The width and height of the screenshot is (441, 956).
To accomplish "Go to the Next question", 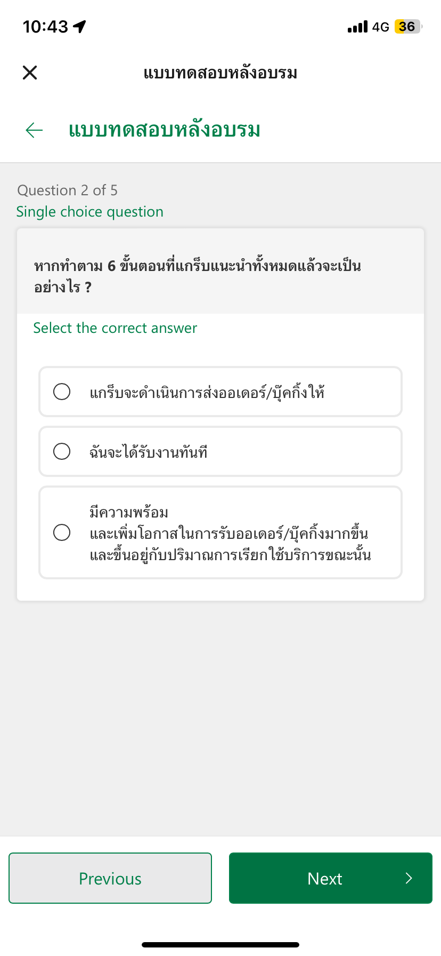I will pos(331,878).
